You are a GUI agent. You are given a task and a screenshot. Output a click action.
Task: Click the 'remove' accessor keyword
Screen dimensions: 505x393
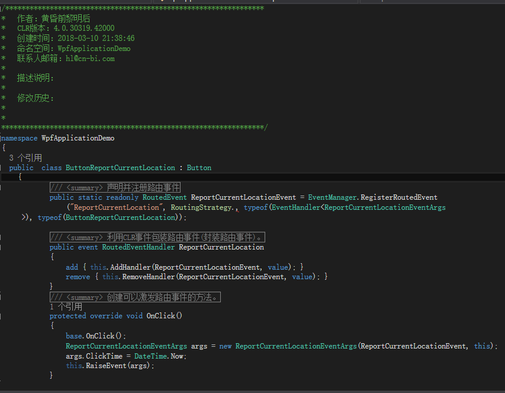coord(78,277)
